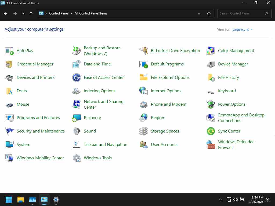Image resolution: width=275 pixels, height=206 pixels.
Task: Open the notifications bell in the tray
Action: coord(268,200)
